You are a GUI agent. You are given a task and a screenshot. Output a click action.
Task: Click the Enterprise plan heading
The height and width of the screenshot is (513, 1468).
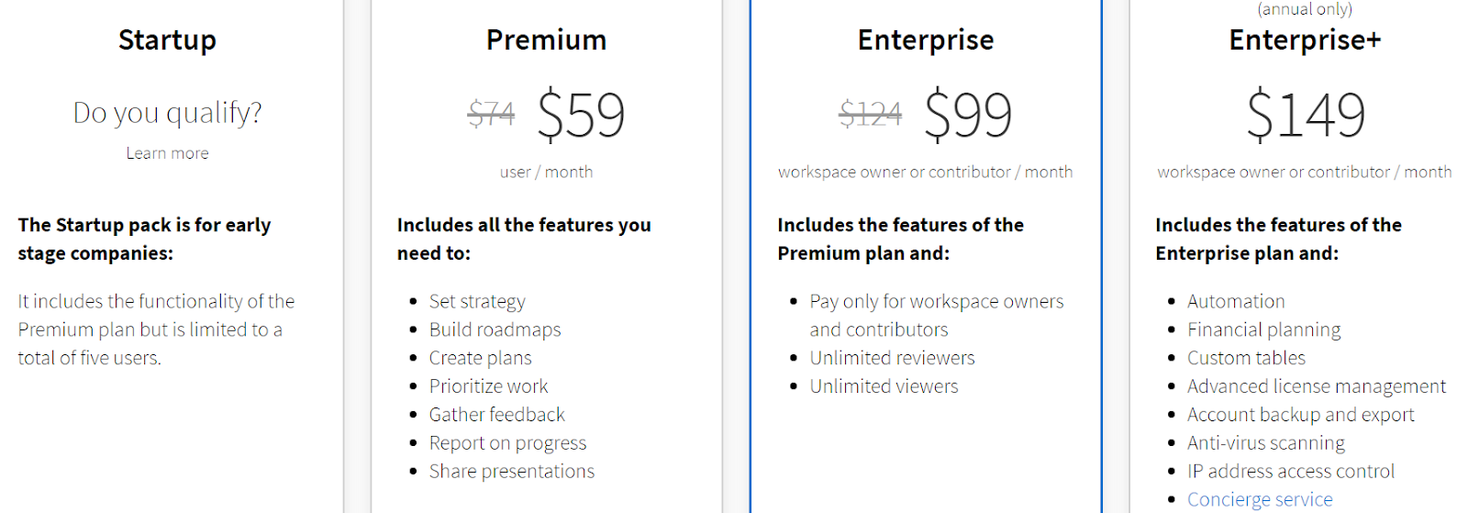[925, 40]
